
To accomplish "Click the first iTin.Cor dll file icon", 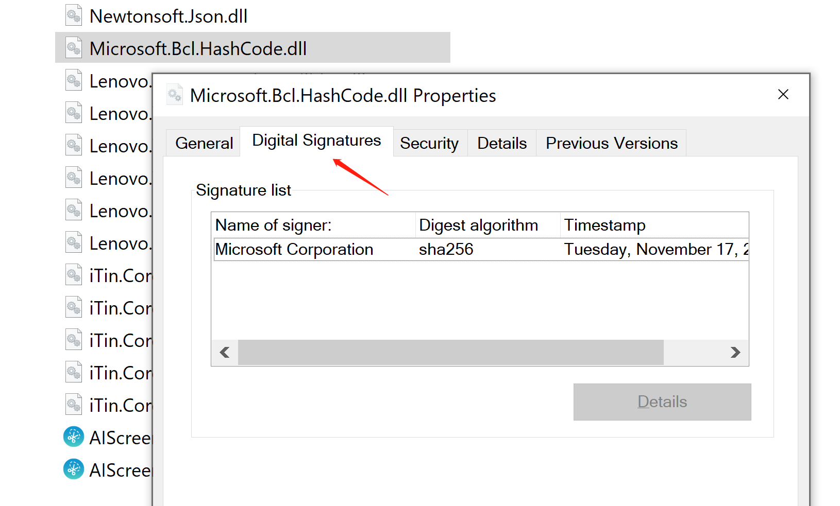I will point(74,275).
